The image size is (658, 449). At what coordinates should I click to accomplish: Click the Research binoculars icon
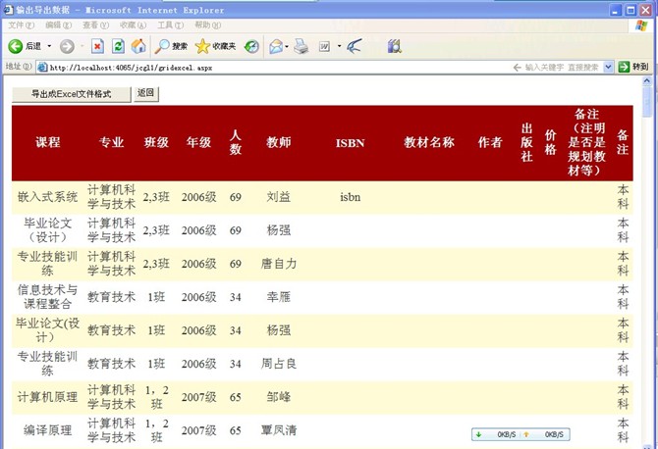(394, 46)
